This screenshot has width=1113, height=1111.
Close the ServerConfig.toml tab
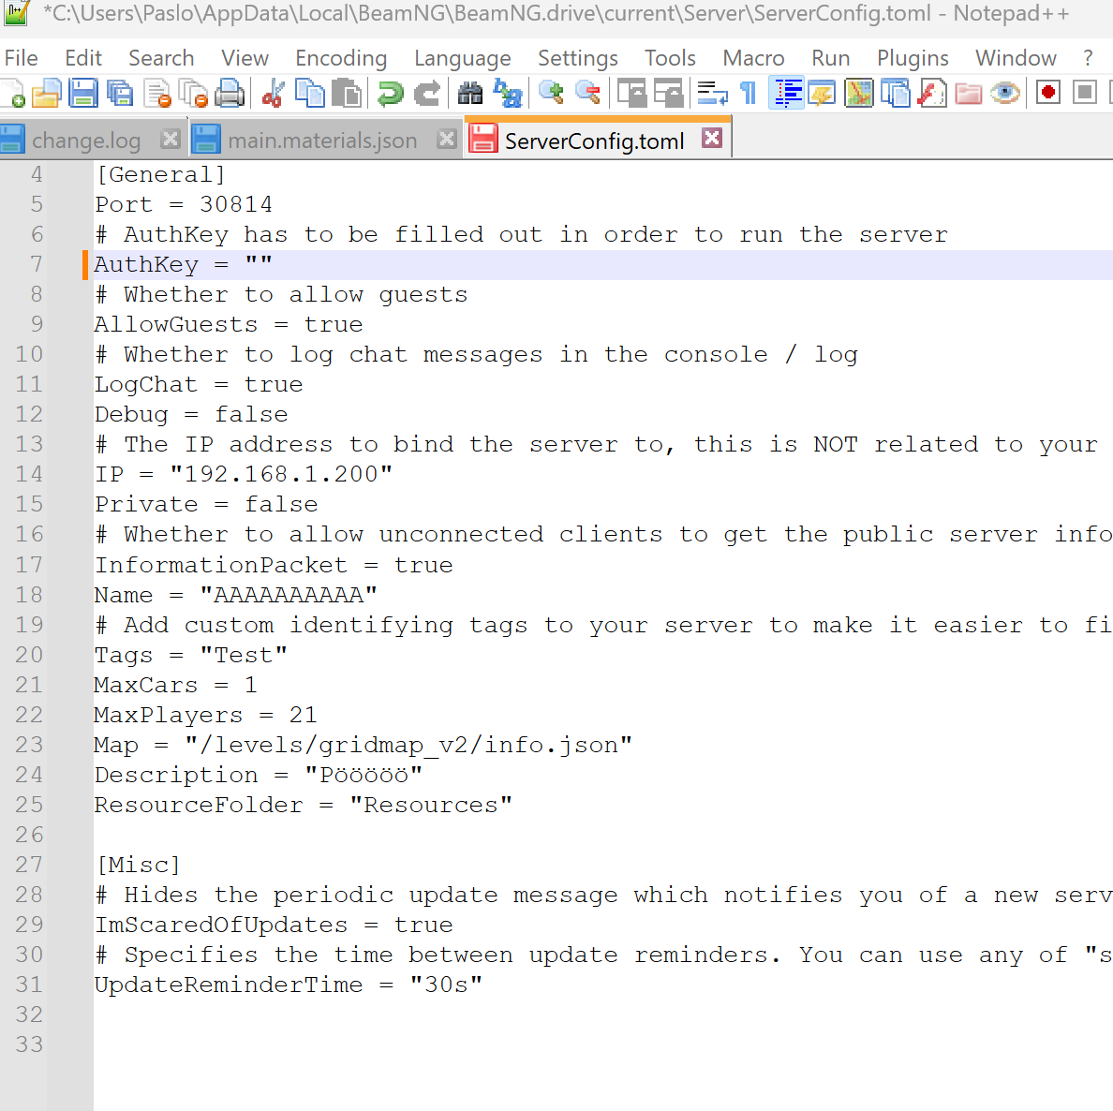712,139
